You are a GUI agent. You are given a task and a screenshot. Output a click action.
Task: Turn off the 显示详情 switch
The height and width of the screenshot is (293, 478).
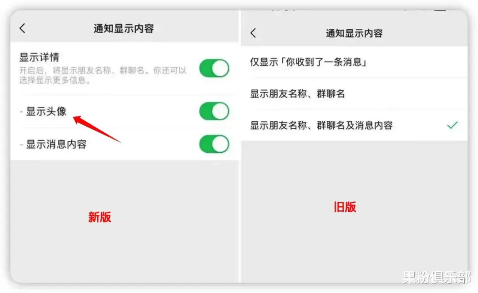(214, 68)
